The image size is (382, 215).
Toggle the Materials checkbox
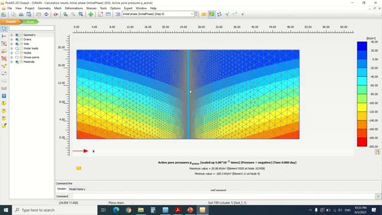click(x=21, y=62)
